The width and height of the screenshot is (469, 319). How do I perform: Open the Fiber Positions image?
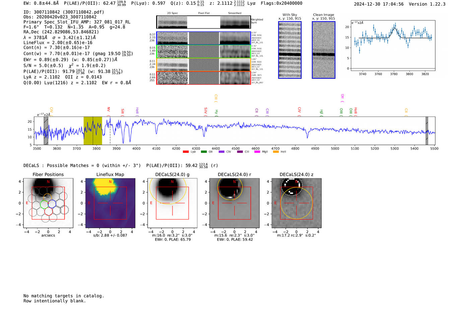pyautogui.click(x=48, y=203)
